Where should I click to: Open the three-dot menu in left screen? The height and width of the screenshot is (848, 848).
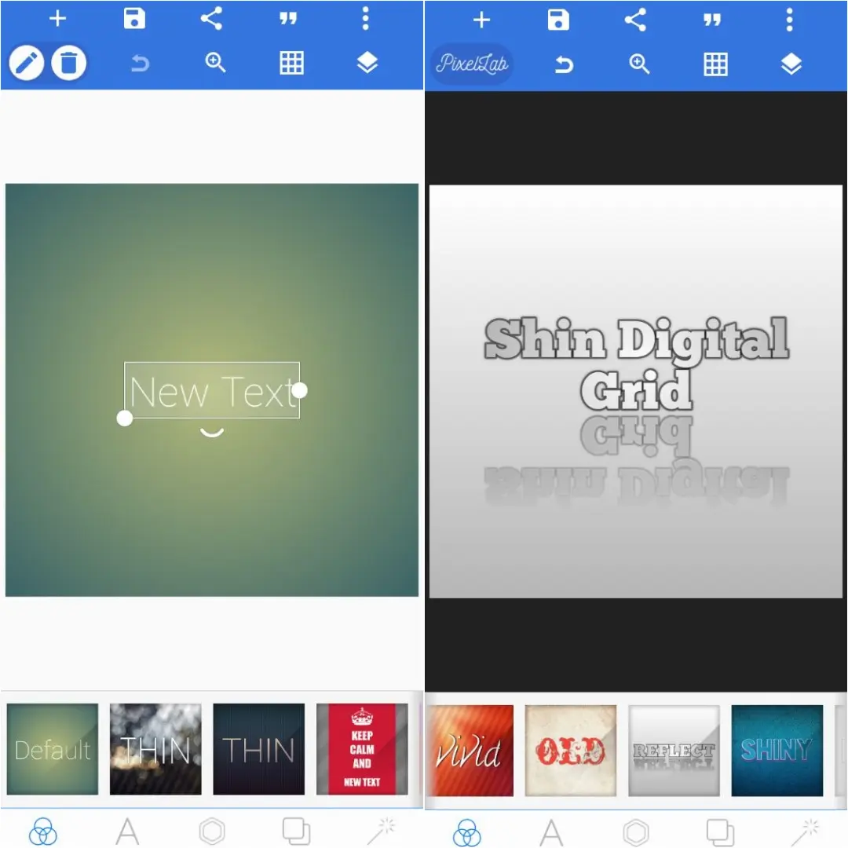click(365, 18)
